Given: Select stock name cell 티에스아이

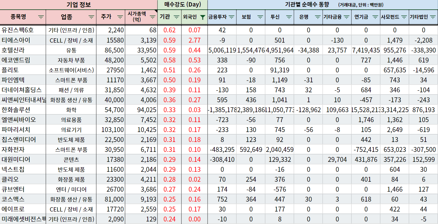Looking at the screenshot, I should point(23,40).
